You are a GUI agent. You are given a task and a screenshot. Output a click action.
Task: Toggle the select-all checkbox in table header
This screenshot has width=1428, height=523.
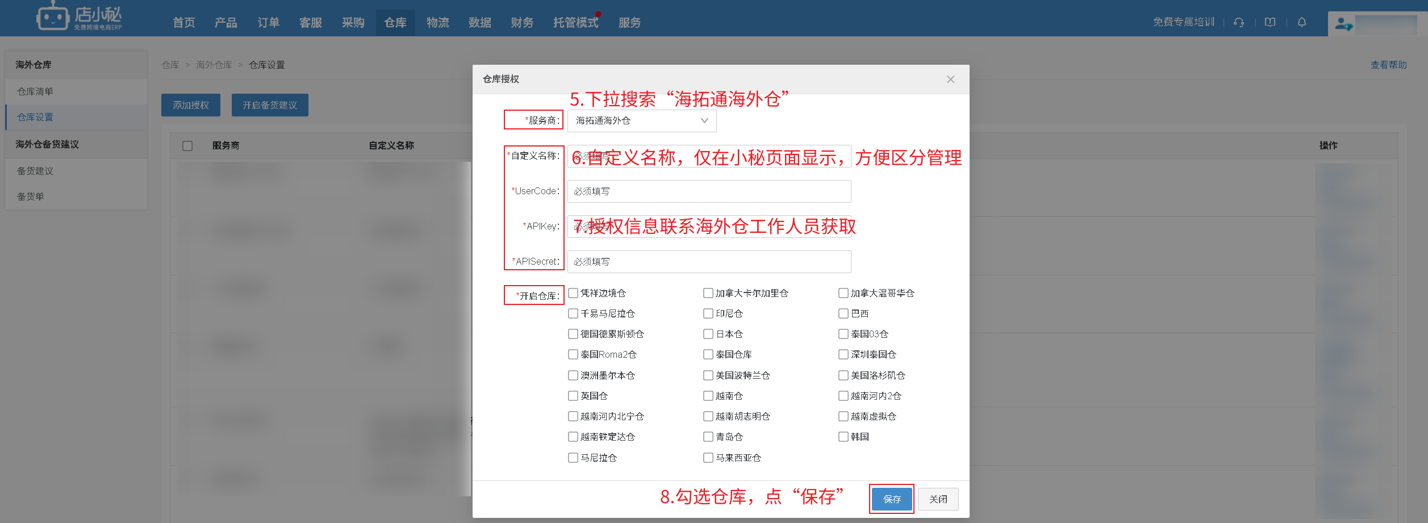coord(187,146)
